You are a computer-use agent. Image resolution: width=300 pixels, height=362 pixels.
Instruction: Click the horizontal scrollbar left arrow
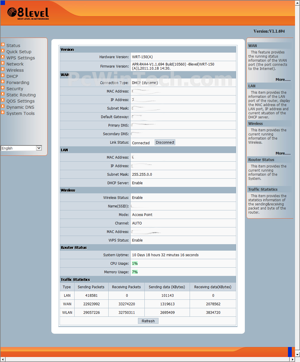[x=3, y=359]
